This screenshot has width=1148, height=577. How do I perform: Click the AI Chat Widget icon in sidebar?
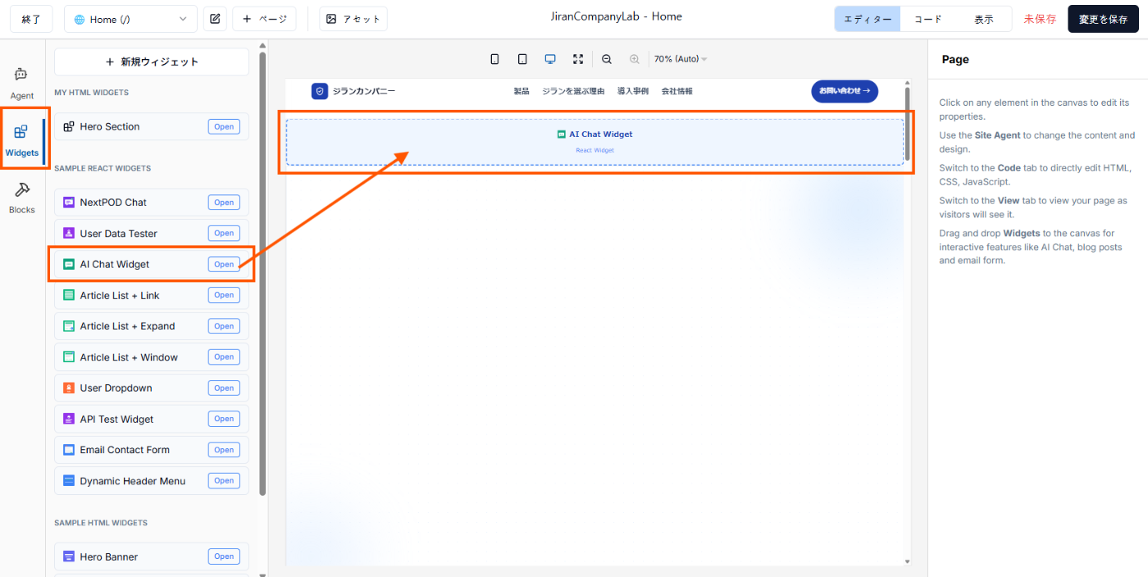point(69,265)
